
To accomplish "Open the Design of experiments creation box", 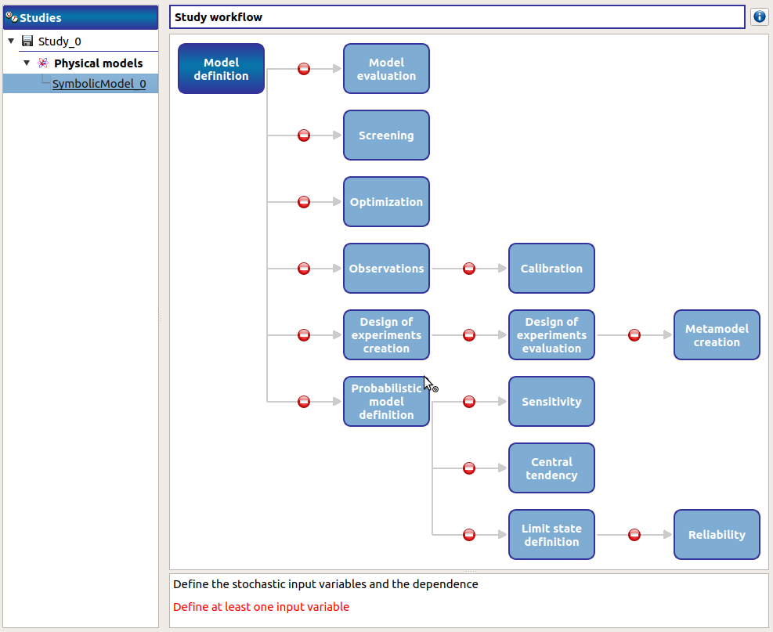I will pos(386,334).
